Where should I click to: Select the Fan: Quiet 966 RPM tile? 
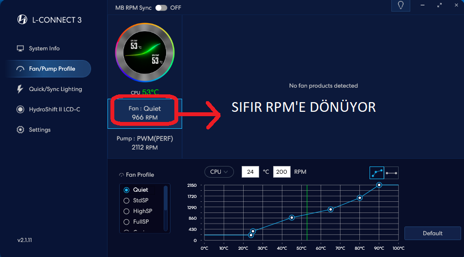click(145, 114)
